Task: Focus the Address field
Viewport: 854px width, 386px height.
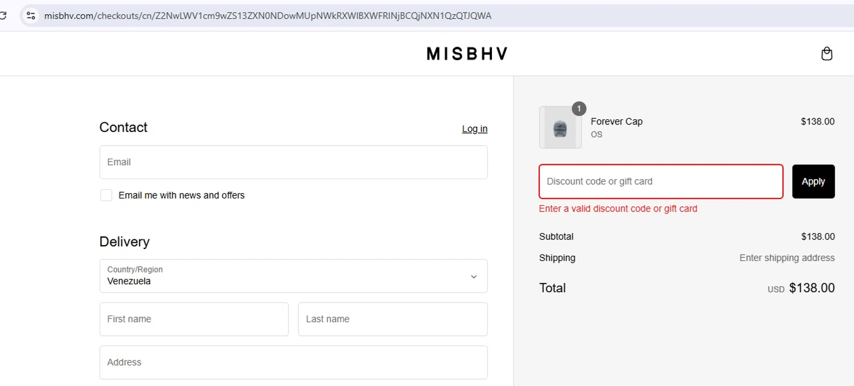Action: 293,362
